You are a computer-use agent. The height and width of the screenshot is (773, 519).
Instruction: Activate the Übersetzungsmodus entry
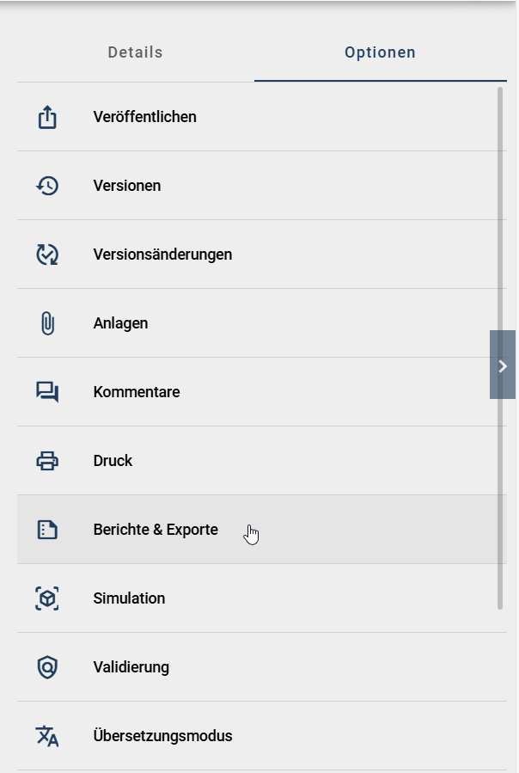(x=164, y=736)
